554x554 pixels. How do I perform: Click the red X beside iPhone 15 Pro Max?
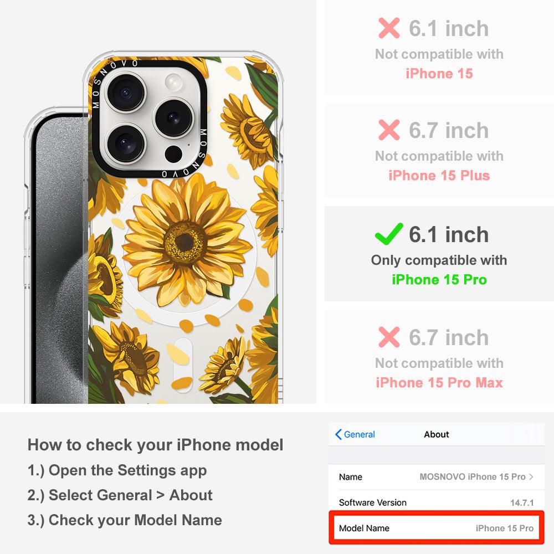[x=389, y=337]
